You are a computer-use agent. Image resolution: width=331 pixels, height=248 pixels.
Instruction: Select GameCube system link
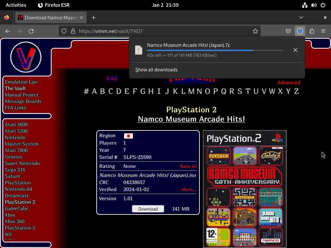pyautogui.click(x=17, y=209)
